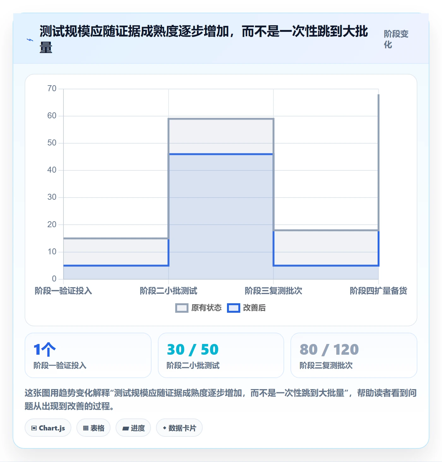Open the 1个 阶段一验证投入 card
Viewport: 442px width, 462px height.
point(88,355)
